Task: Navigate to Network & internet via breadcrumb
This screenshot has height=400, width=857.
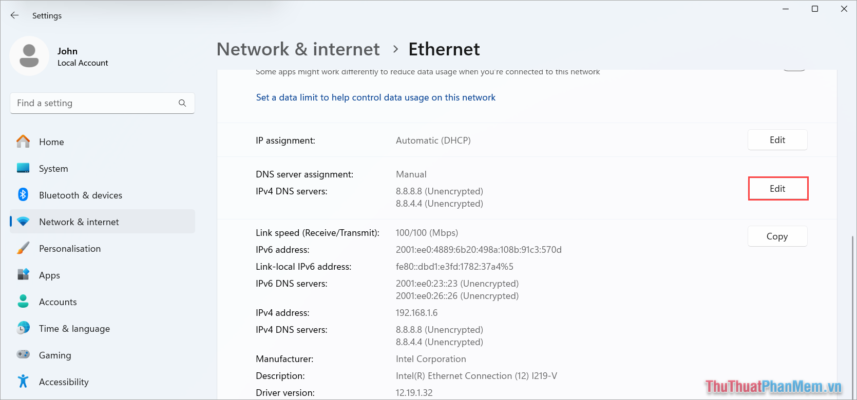Action: pos(298,49)
